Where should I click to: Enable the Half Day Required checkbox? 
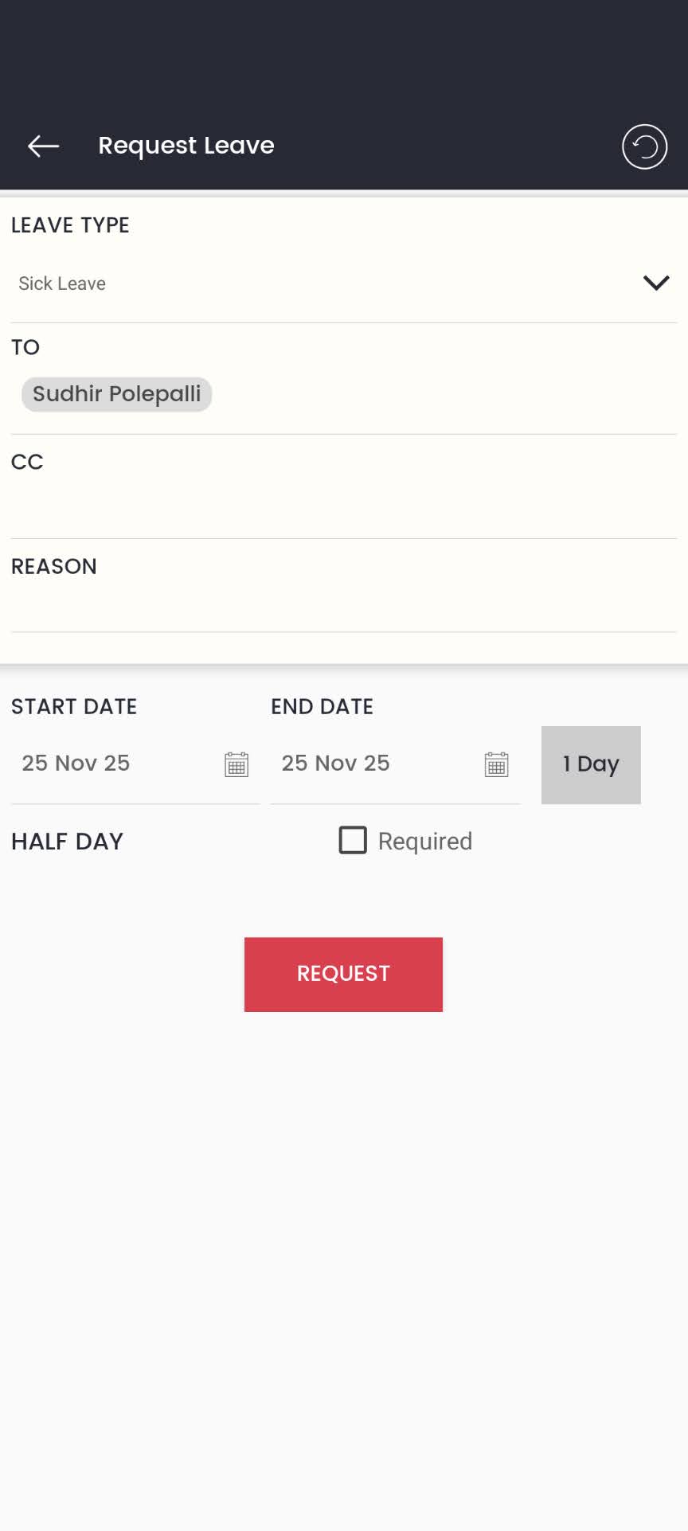[x=353, y=840]
